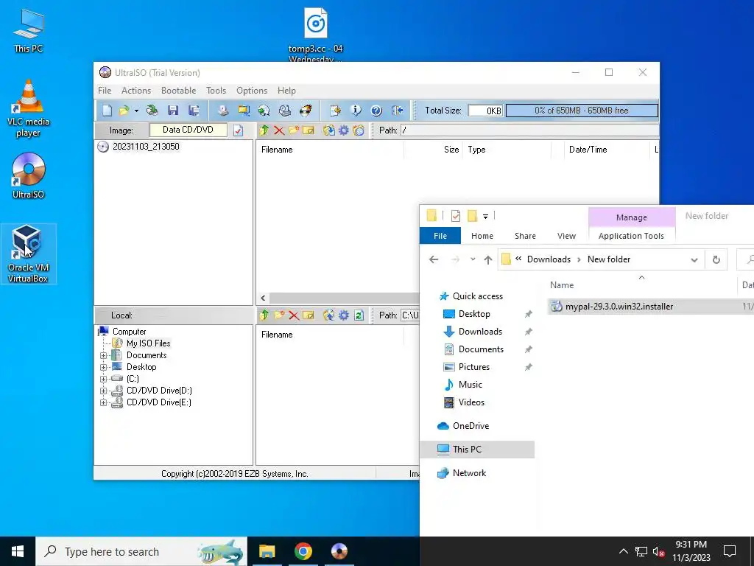Viewport: 754px width, 566px height.
Task: Click the gear Properties icon in Image toolbar
Action: pyautogui.click(x=344, y=130)
